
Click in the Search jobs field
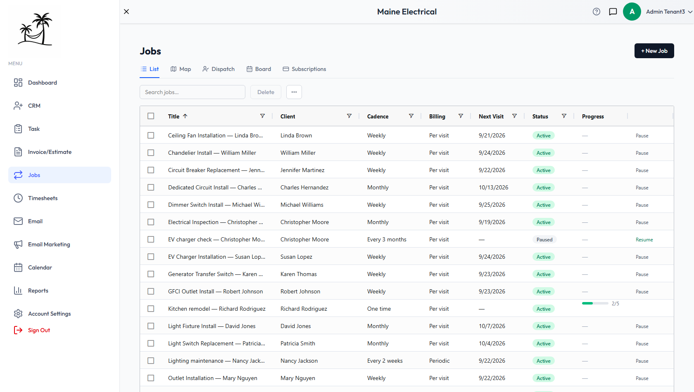(193, 92)
